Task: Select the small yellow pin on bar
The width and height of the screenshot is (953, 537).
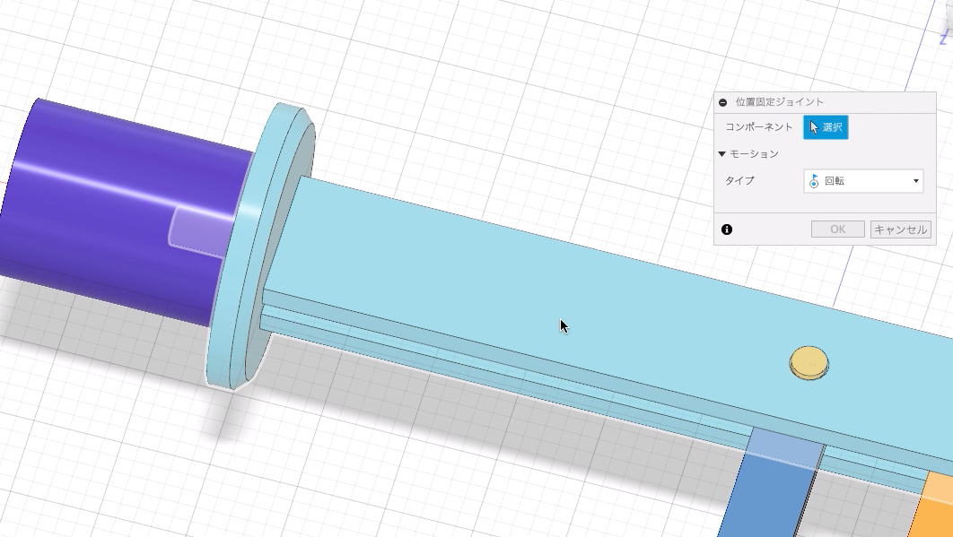Action: (x=809, y=363)
